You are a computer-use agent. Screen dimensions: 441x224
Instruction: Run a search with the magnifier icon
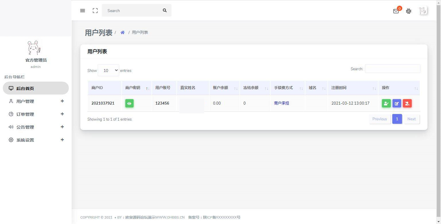pos(165,10)
